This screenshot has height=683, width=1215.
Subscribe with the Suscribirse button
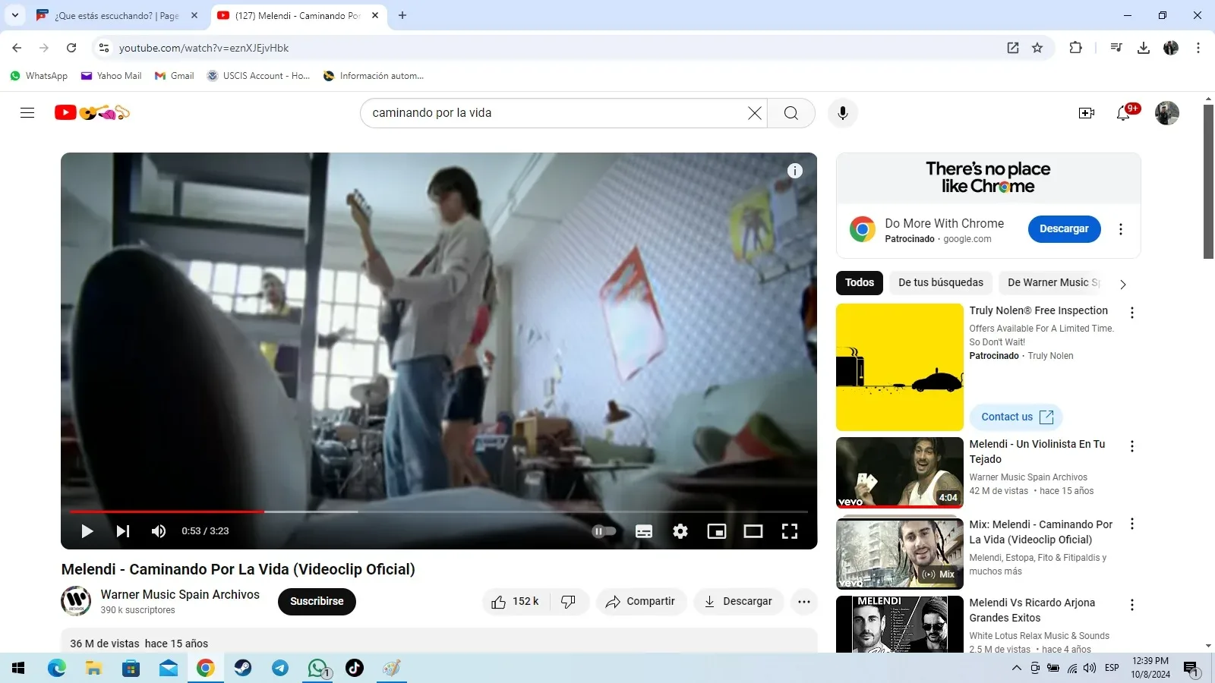click(x=317, y=601)
